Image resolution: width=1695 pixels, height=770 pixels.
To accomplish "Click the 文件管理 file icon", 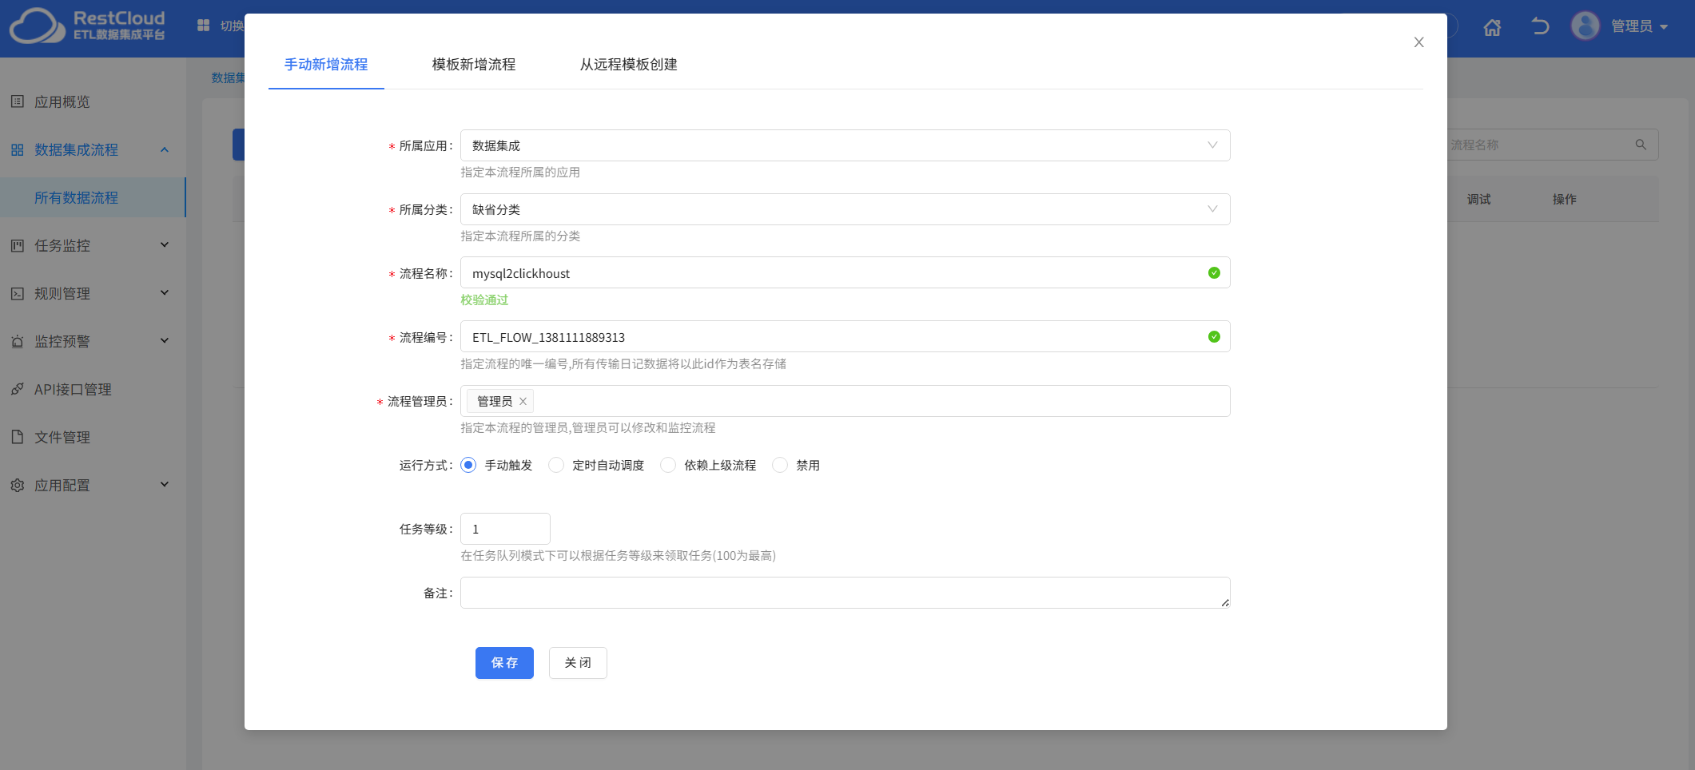I will (18, 437).
